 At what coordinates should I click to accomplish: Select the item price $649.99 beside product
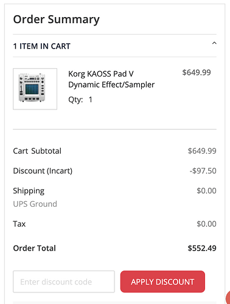click(197, 72)
